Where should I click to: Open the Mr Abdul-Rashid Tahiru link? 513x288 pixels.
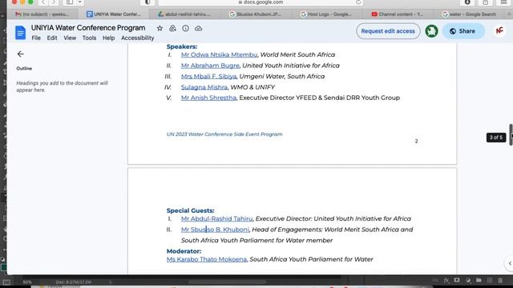click(x=216, y=218)
